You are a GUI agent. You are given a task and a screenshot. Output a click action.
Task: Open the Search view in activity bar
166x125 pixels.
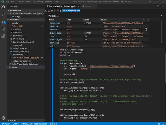coord(3,14)
